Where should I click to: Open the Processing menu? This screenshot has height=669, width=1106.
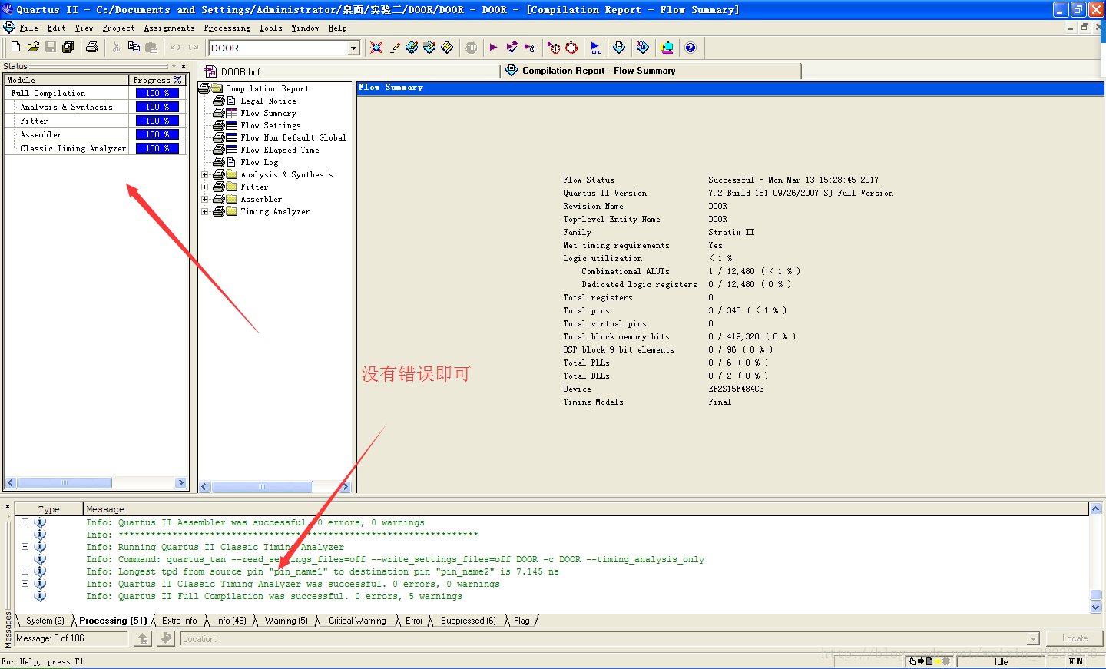[227, 28]
